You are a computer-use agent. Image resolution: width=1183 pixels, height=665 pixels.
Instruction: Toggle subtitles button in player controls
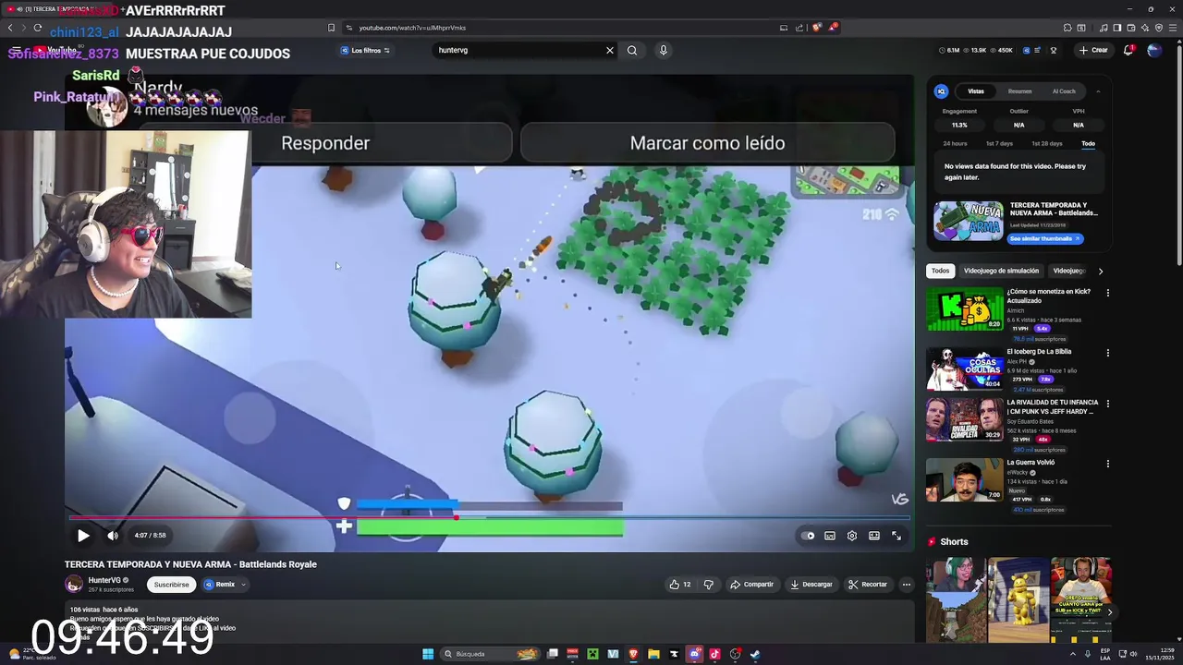[x=830, y=536]
